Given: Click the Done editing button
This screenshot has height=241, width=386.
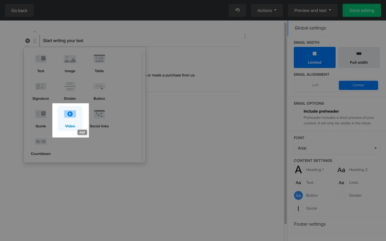Looking at the screenshot, I should tap(362, 10).
